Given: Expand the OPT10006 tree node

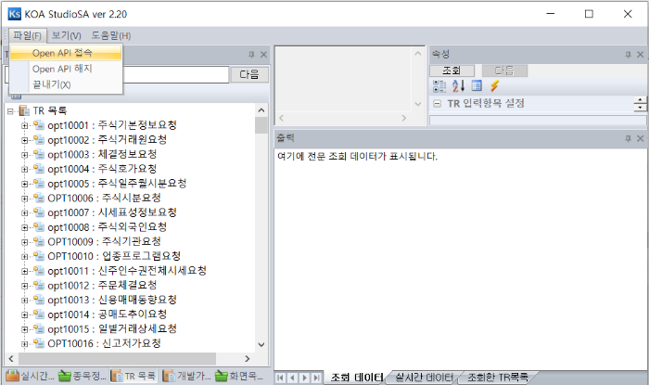Looking at the screenshot, I should [x=25, y=199].
